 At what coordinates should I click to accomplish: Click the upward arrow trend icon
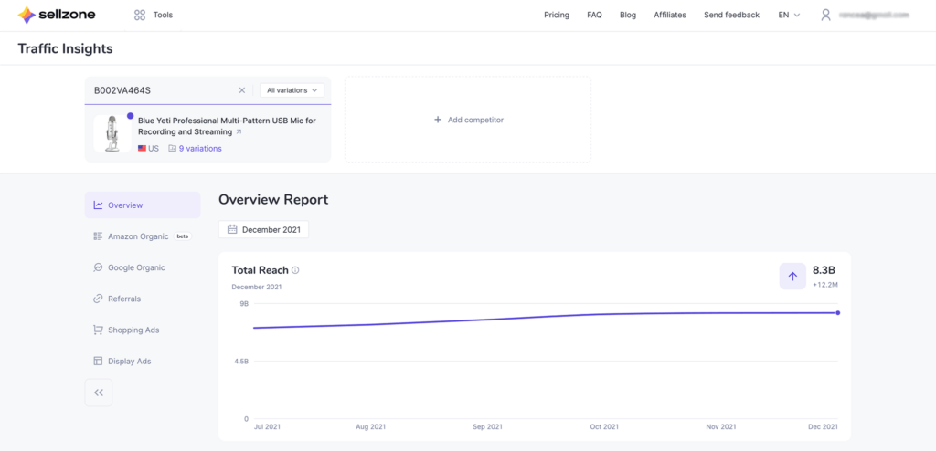tap(792, 276)
